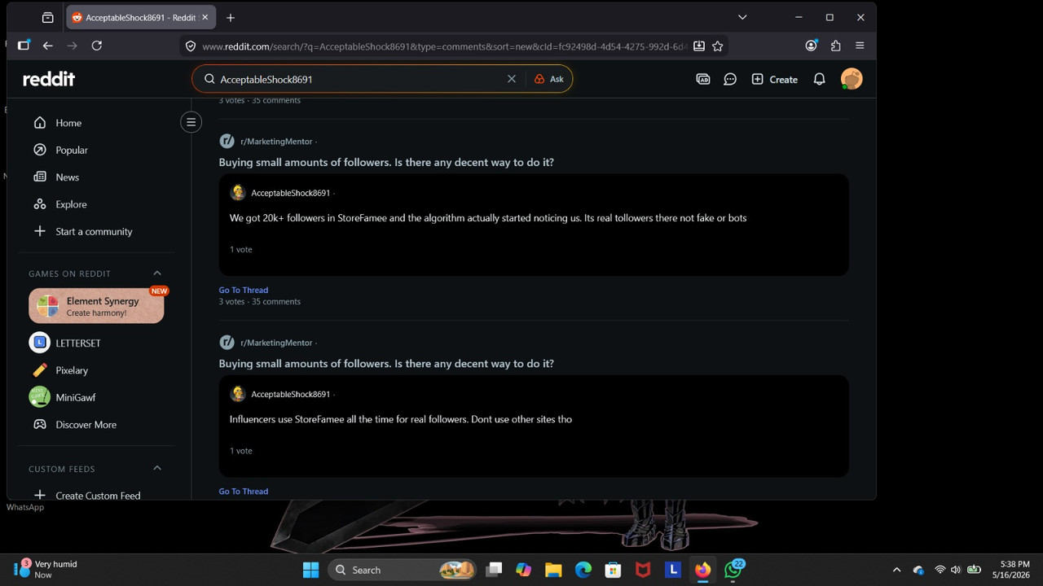Clear the Reddit search text

[x=512, y=79]
